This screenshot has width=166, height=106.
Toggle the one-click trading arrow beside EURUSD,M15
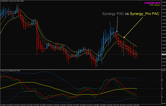1,1
